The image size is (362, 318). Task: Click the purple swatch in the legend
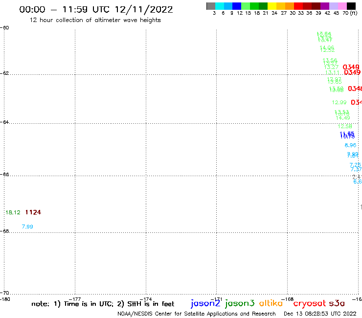point(325,6)
